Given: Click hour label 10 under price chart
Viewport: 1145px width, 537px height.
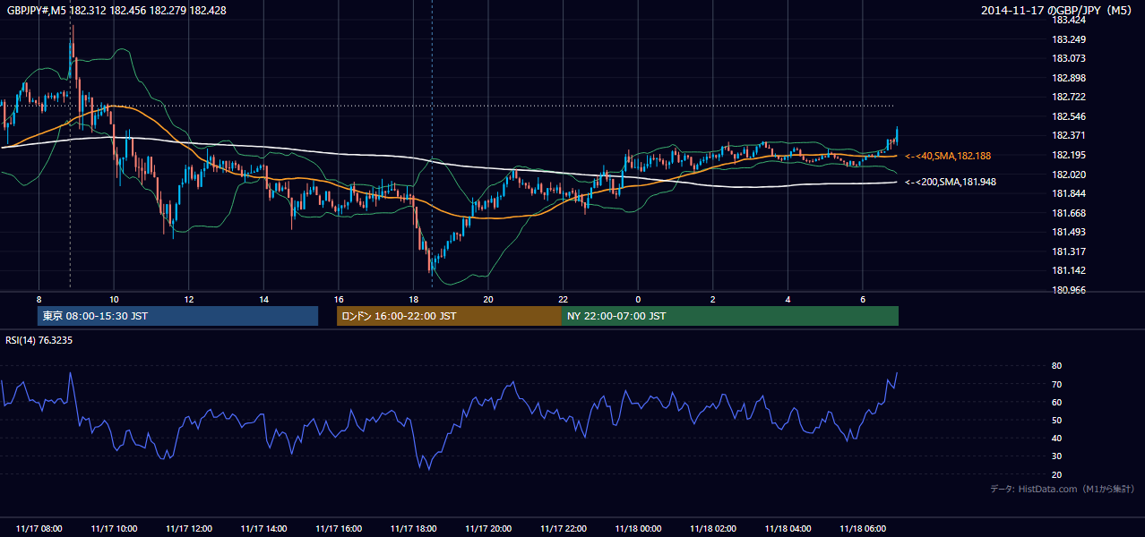Looking at the screenshot, I should [114, 299].
